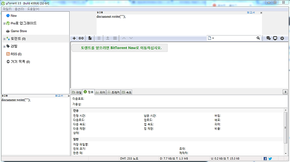Move torrent down in queue
Image resolution: width=290 pixels, height=162 pixels.
point(131,38)
